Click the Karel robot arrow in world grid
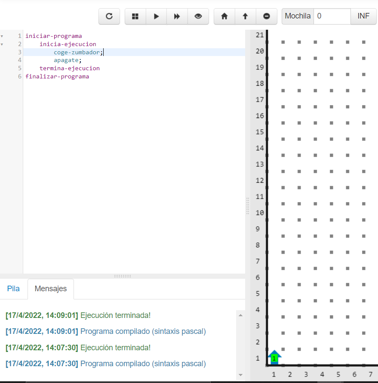 point(274,357)
